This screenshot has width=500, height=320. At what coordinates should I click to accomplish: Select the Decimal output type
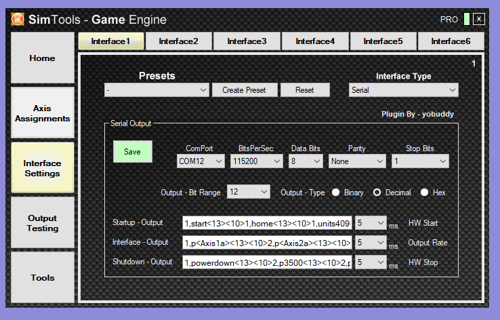377,193
